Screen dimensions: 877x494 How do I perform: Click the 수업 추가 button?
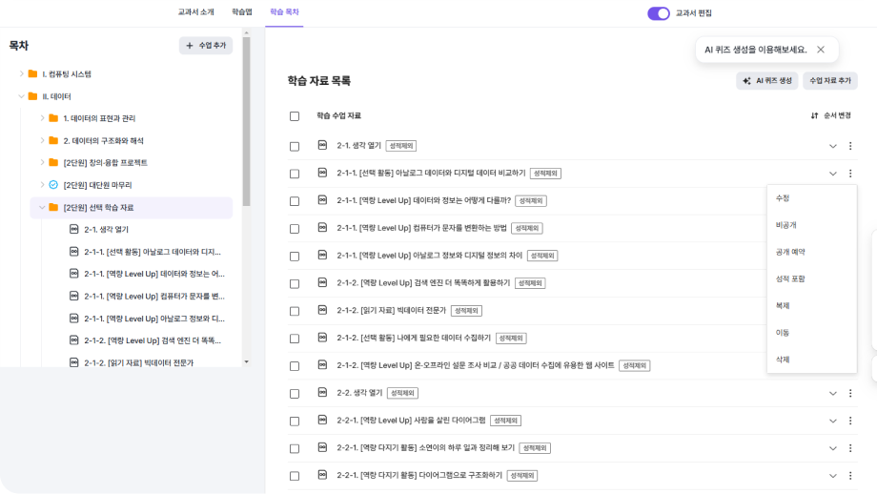(206, 46)
